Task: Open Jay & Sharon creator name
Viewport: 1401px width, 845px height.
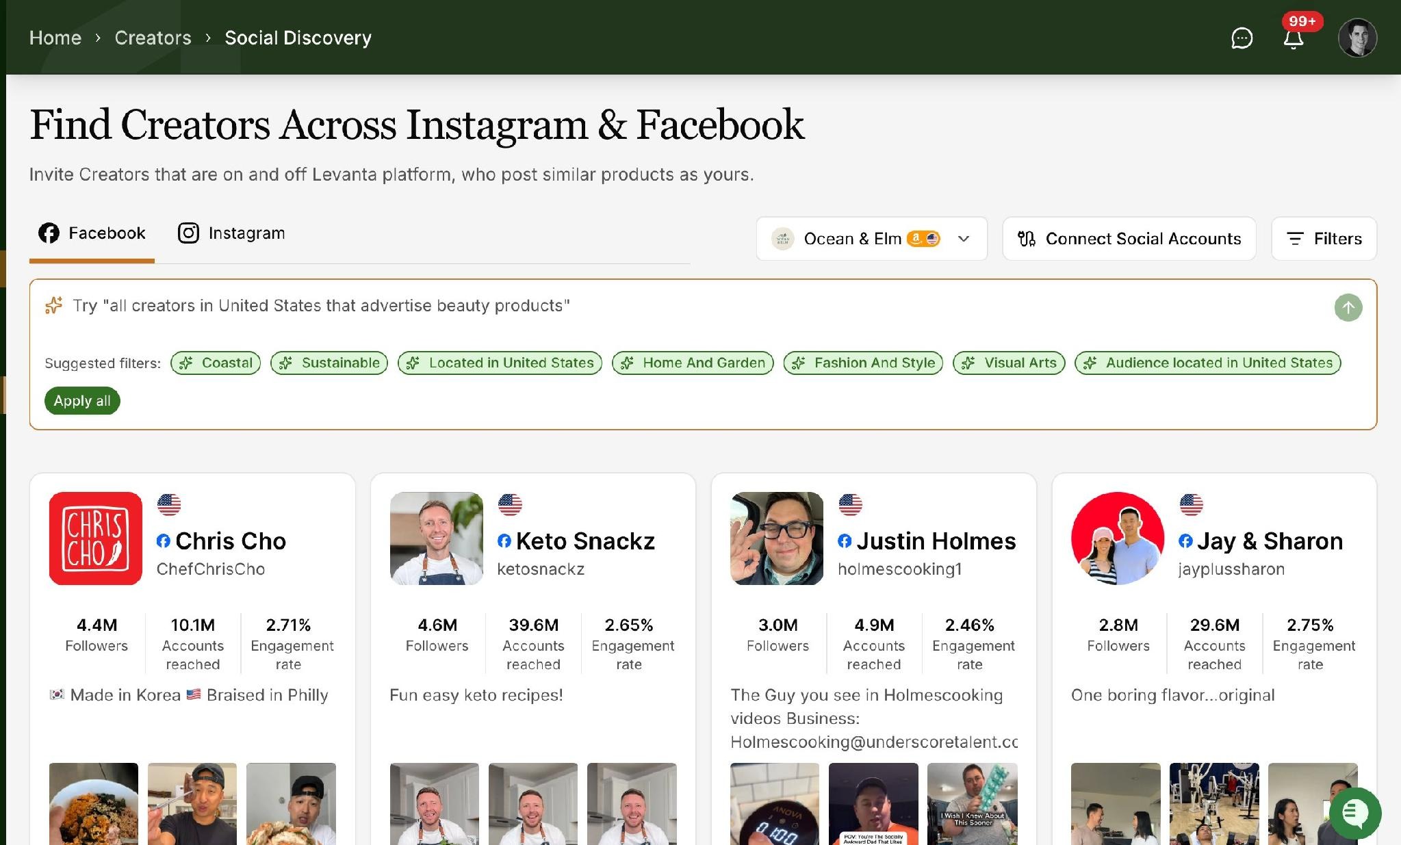Action: [1270, 541]
